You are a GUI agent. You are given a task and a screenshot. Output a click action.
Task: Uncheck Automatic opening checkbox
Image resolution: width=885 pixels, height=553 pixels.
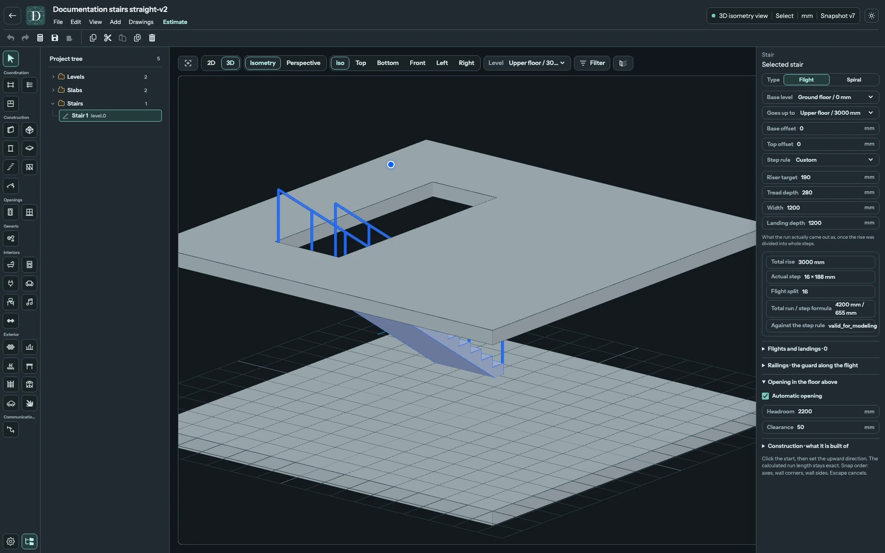tap(766, 396)
